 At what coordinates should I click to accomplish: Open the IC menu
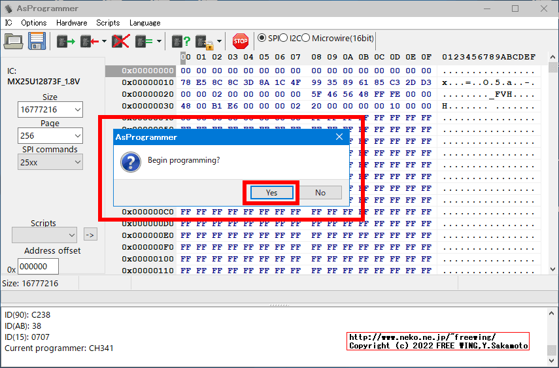[8, 23]
